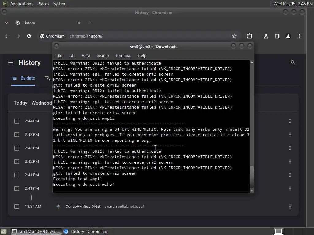The height and width of the screenshot is (235, 314).
Task: Reload the history page
Action: pyautogui.click(x=29, y=36)
